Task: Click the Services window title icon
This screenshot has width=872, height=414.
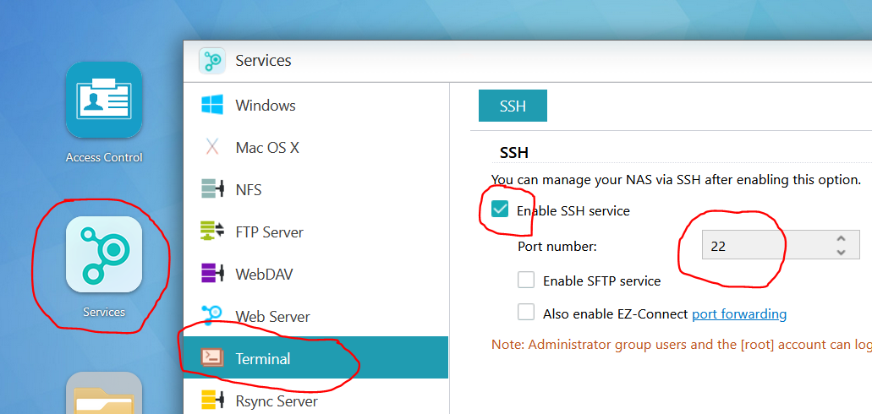Action: [x=212, y=61]
